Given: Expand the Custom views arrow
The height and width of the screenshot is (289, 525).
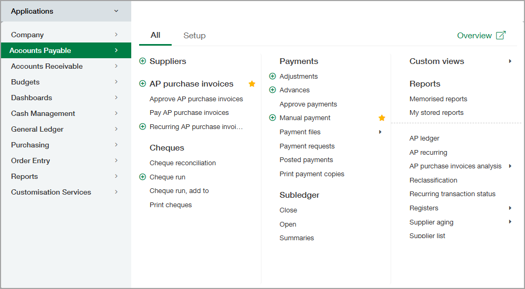Looking at the screenshot, I should pyautogui.click(x=510, y=61).
